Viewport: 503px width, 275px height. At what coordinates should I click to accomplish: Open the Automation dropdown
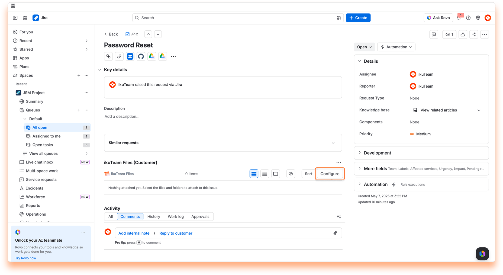(x=396, y=47)
